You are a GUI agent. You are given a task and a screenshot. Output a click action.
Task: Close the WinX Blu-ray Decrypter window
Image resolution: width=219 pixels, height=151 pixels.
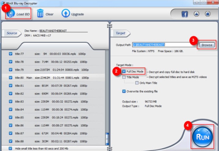point(213,2)
